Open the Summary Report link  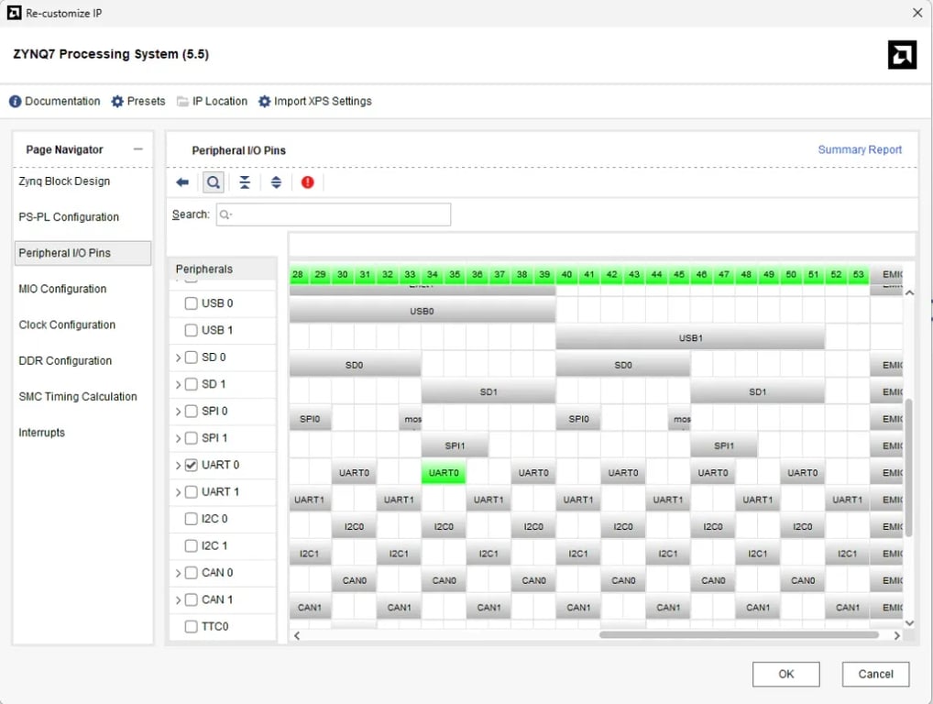[x=859, y=150]
